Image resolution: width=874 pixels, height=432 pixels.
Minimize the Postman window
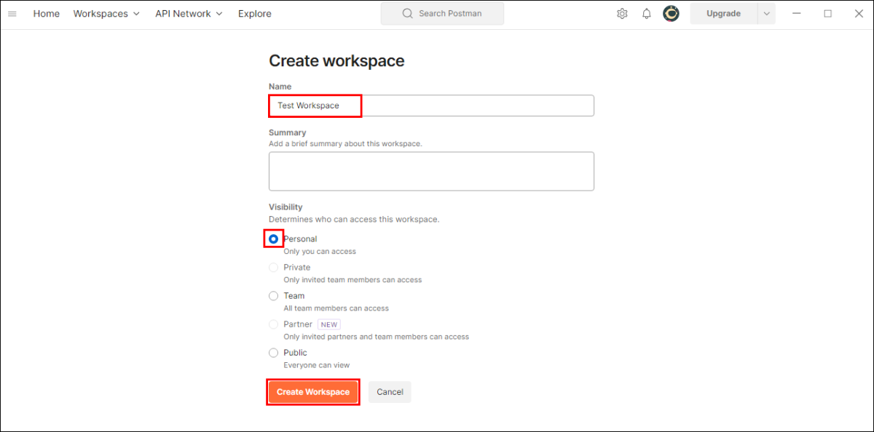pyautogui.click(x=798, y=14)
